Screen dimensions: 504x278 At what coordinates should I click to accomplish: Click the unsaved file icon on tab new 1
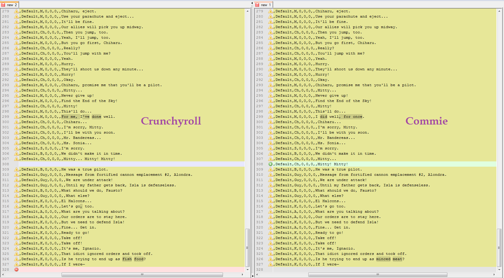coord(257,5)
